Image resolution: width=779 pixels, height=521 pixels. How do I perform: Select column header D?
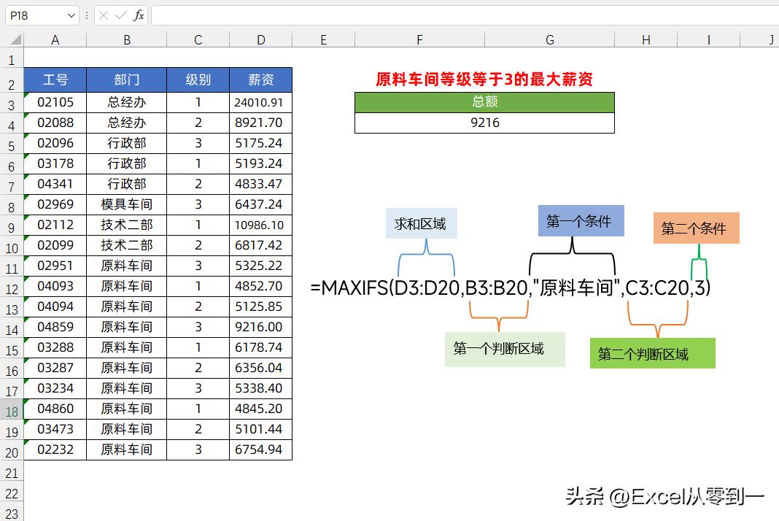(260, 39)
